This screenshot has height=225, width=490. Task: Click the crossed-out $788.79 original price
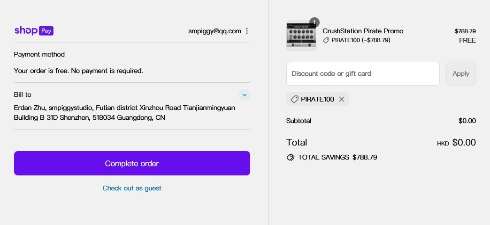(x=465, y=31)
